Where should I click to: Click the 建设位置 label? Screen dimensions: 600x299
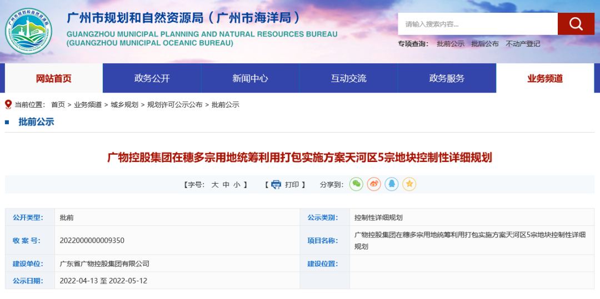pyautogui.click(x=323, y=263)
